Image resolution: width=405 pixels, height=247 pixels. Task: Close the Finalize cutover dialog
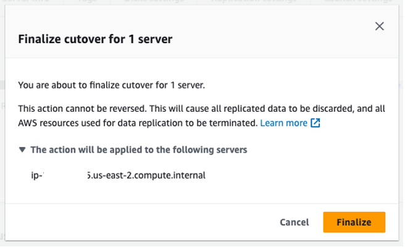click(x=381, y=27)
